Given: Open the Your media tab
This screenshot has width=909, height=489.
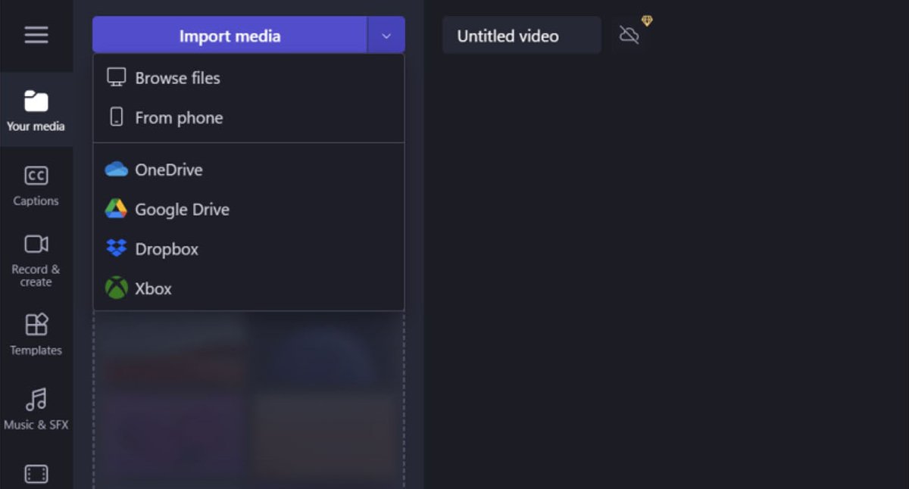Looking at the screenshot, I should tap(36, 111).
